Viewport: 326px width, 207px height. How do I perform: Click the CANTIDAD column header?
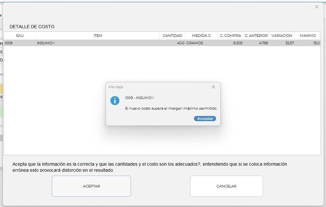point(172,36)
